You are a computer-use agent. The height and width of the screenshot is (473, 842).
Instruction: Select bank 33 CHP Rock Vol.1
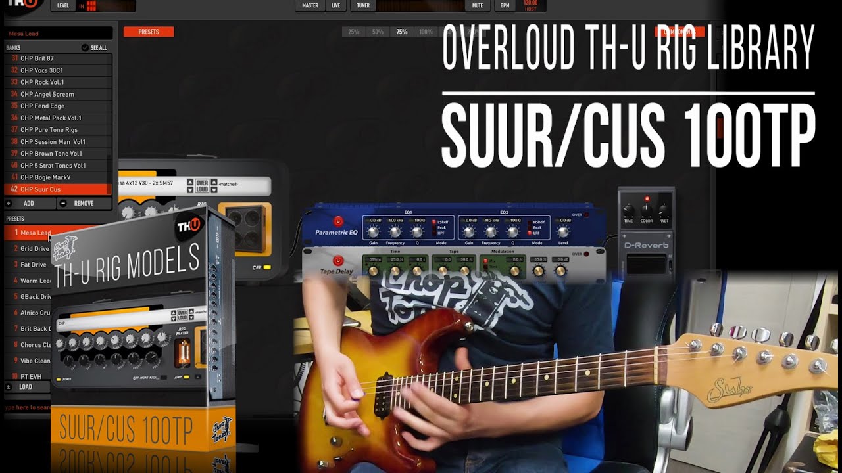point(57,82)
